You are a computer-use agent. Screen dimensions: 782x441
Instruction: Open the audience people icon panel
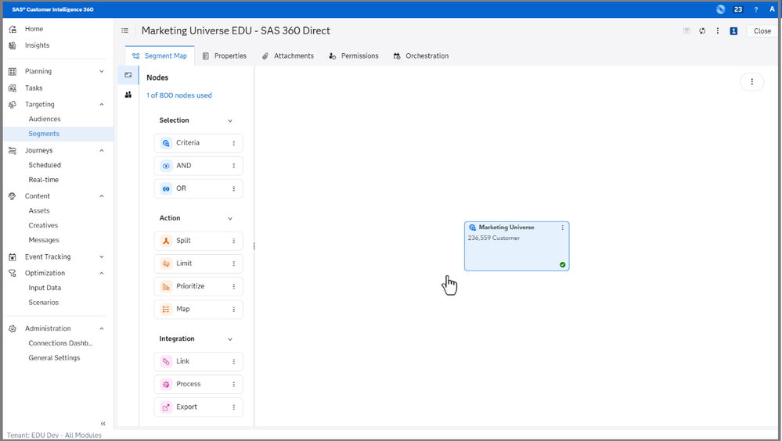(128, 95)
